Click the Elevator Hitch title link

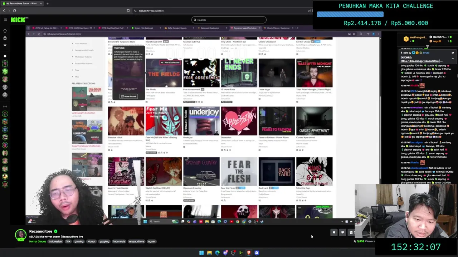point(115,137)
